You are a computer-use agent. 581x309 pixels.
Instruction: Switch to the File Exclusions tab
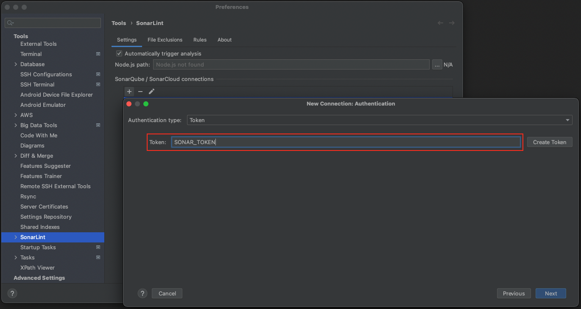coord(165,40)
